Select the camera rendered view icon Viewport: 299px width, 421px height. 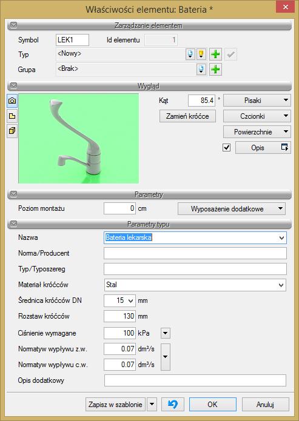[12, 101]
